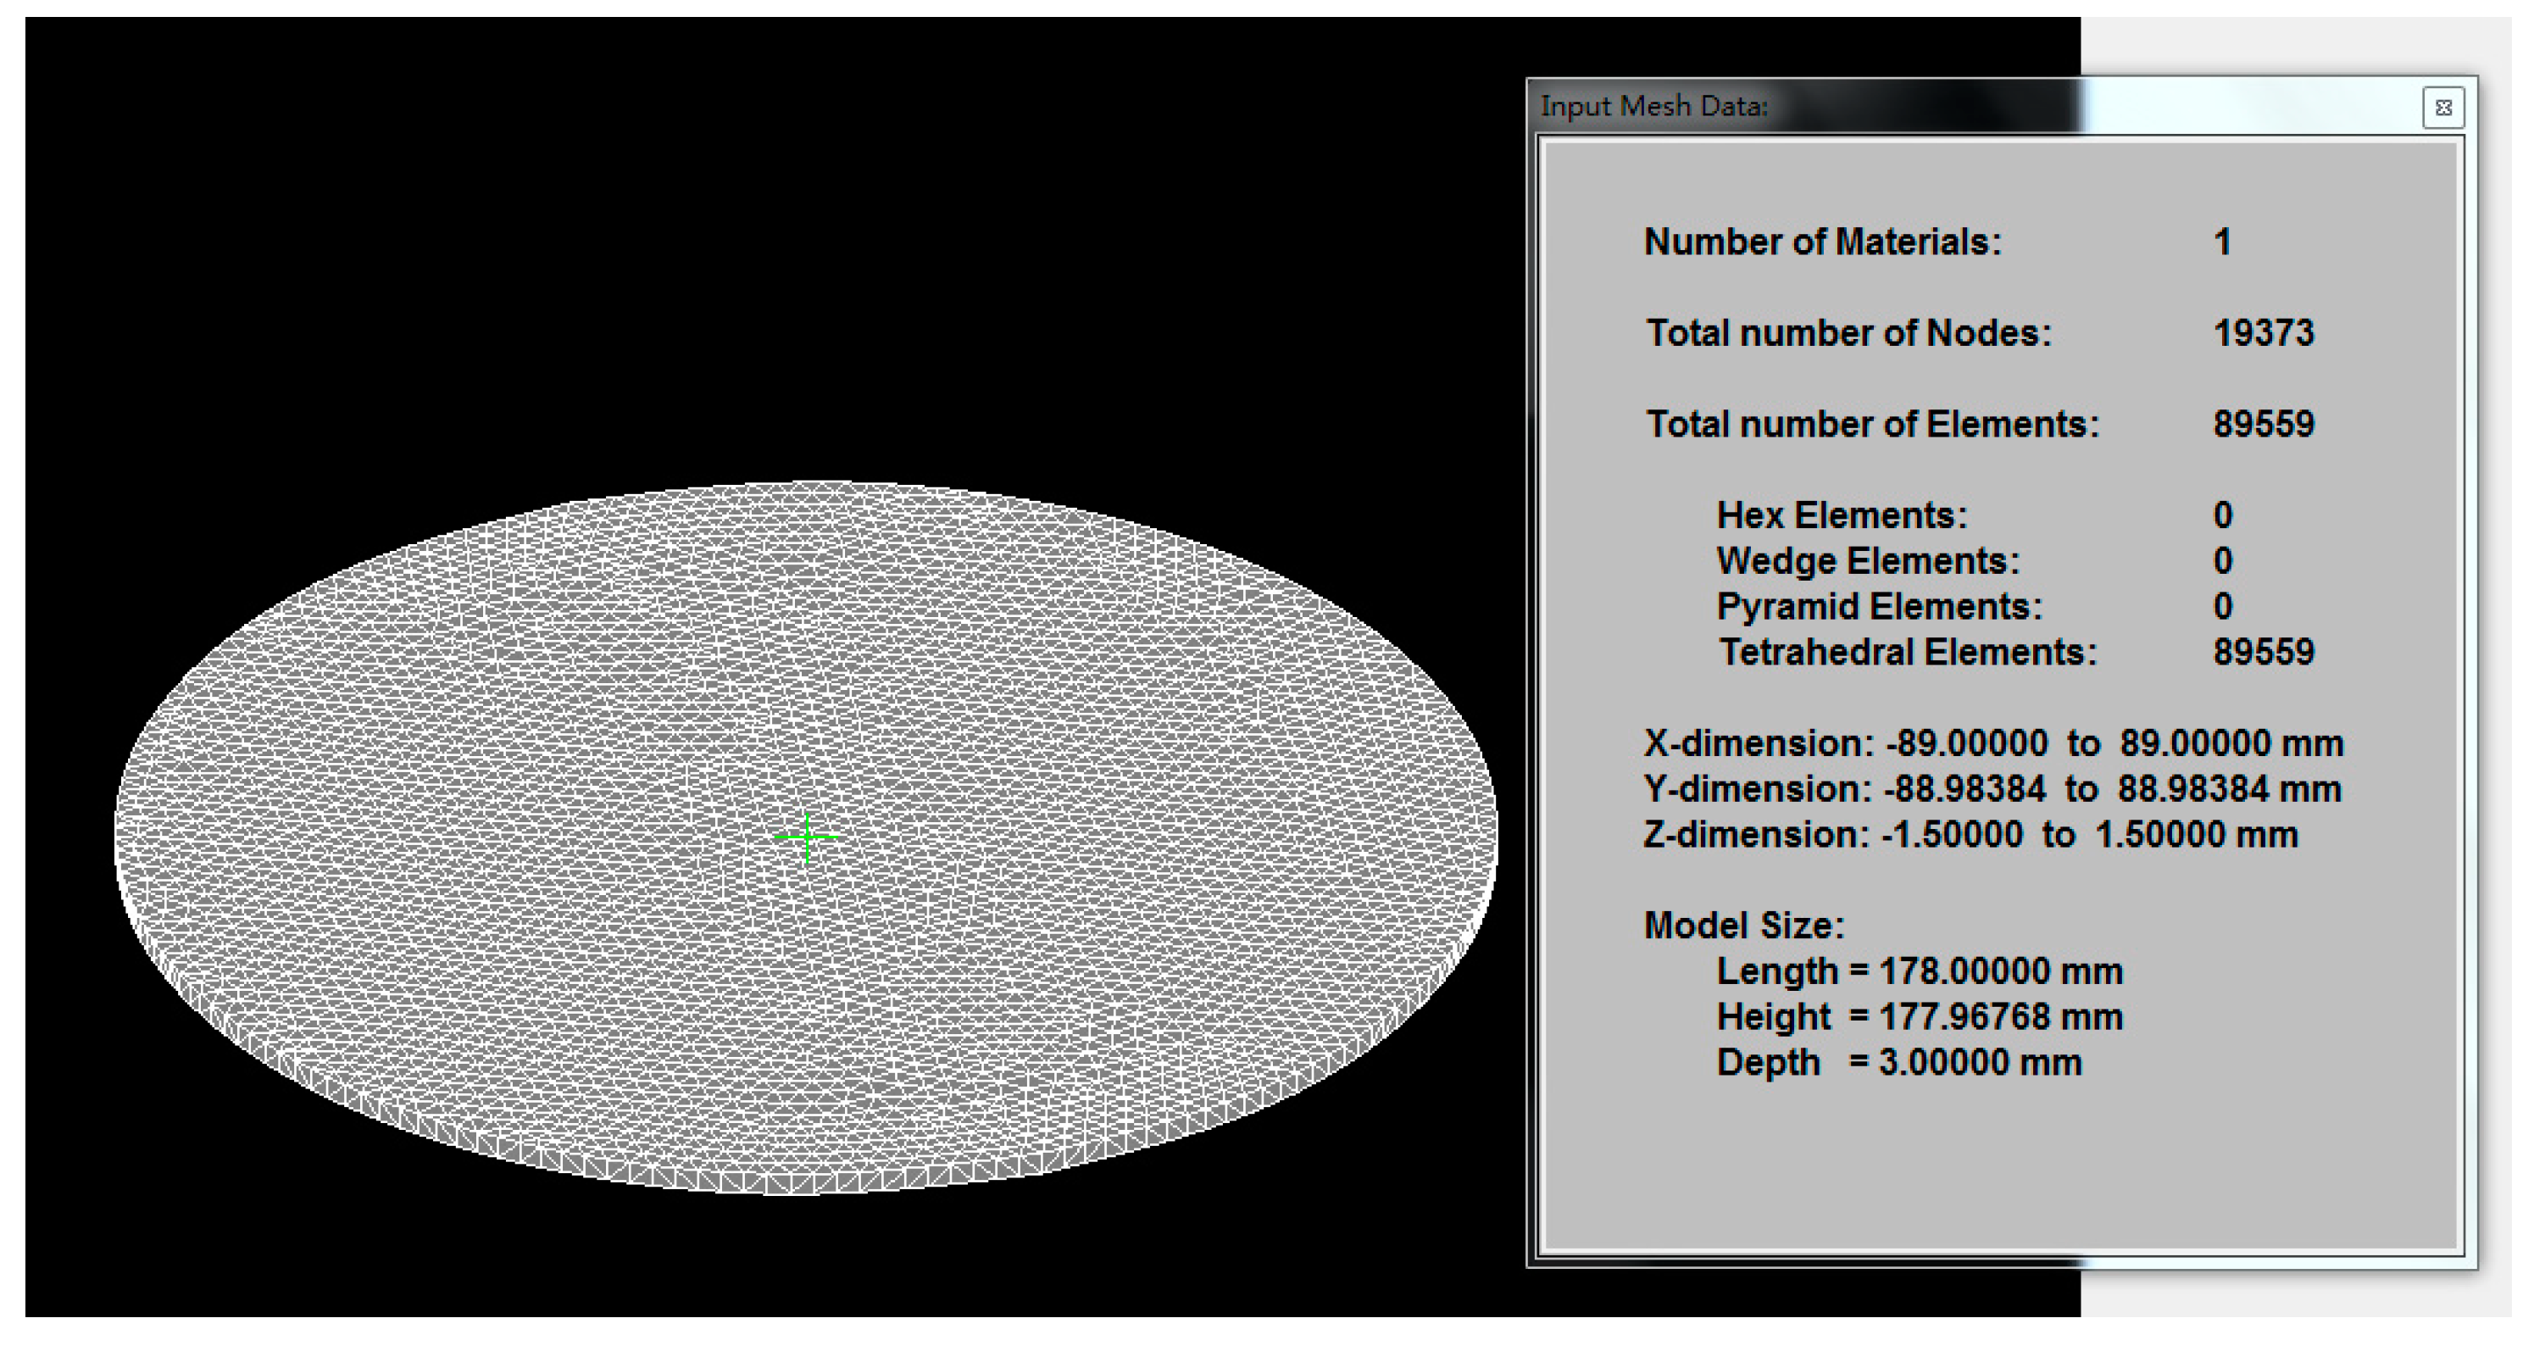Select the Total number of Nodes value 19373
Screen dimensions: 2534x1346
2264,334
